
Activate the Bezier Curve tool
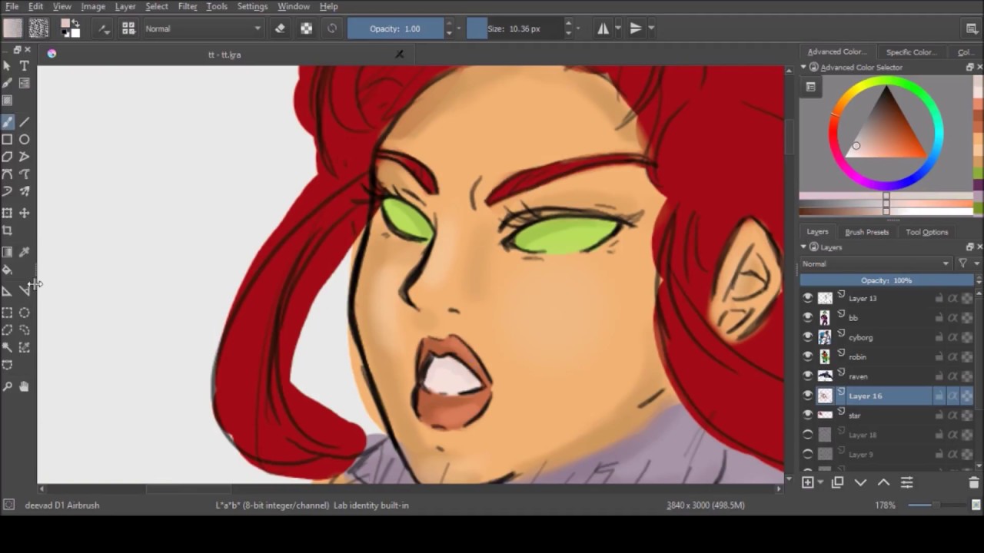tap(8, 174)
